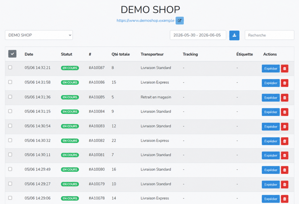Delete order #A10085 with trash icon

click(x=284, y=98)
